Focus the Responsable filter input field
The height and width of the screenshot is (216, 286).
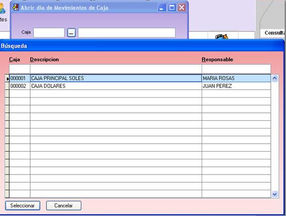236,69
